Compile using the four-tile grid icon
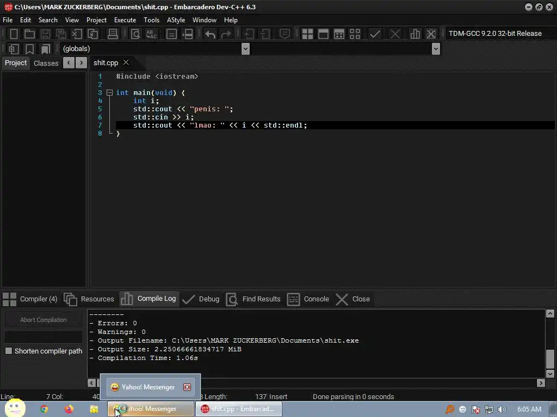 tap(307, 34)
